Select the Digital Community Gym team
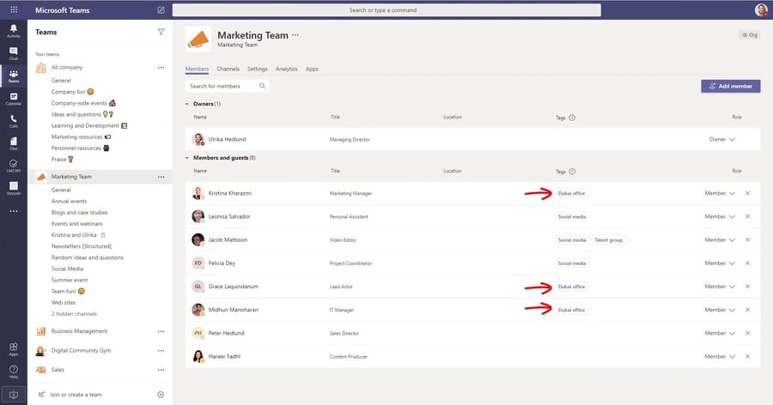Viewport: 773px width, 405px height. tap(82, 351)
